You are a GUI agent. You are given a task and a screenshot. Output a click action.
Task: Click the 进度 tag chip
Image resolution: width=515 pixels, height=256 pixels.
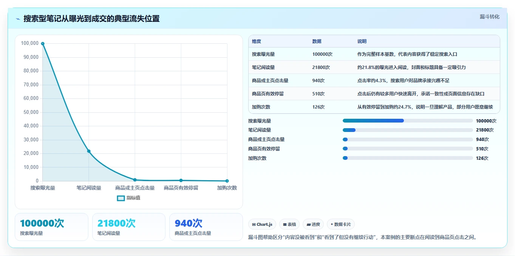313,224
